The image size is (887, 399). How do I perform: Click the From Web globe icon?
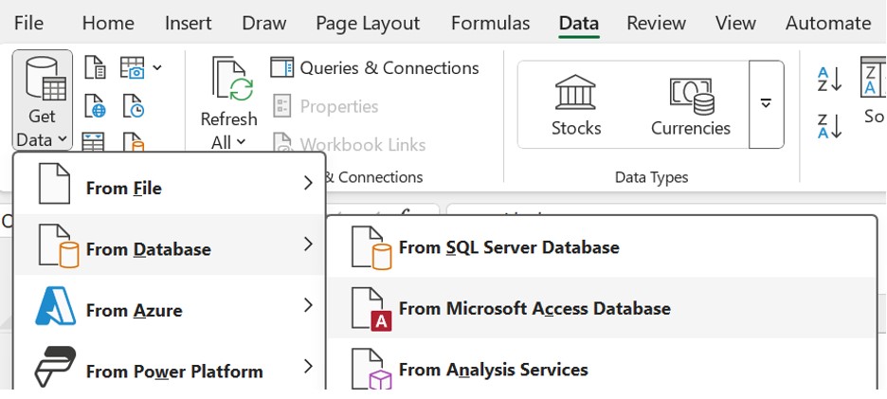tap(95, 106)
